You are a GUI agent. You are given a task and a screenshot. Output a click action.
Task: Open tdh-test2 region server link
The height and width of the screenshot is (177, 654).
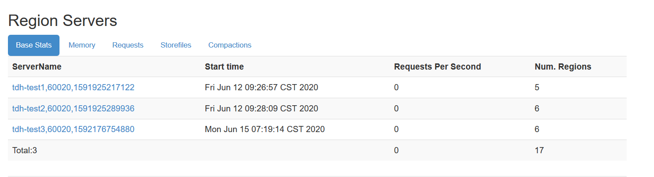click(73, 109)
